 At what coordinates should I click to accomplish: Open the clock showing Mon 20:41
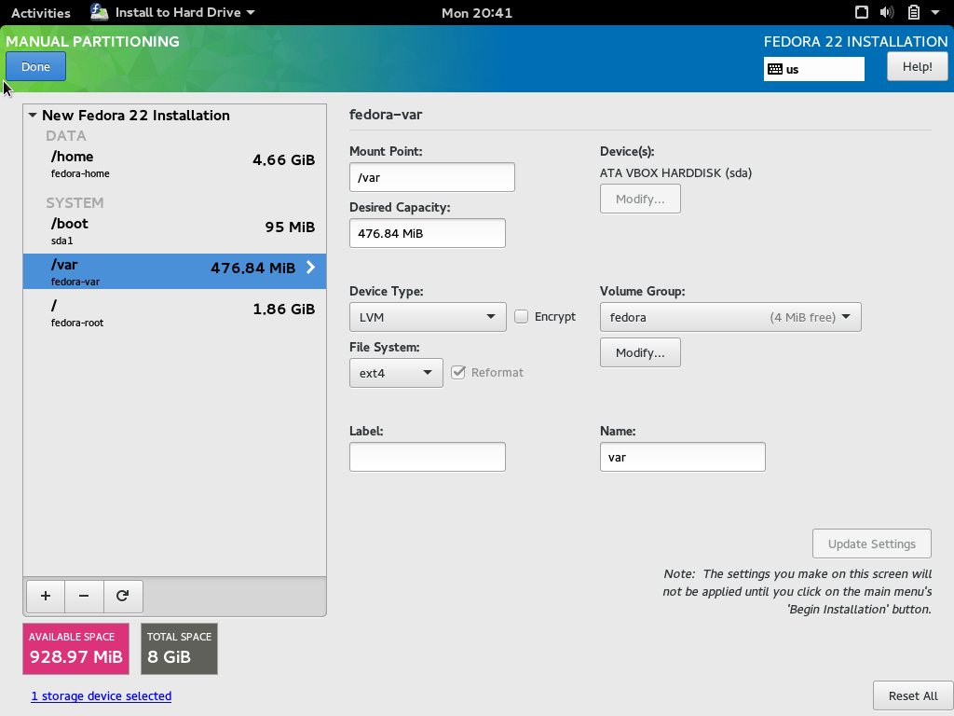pyautogui.click(x=477, y=12)
